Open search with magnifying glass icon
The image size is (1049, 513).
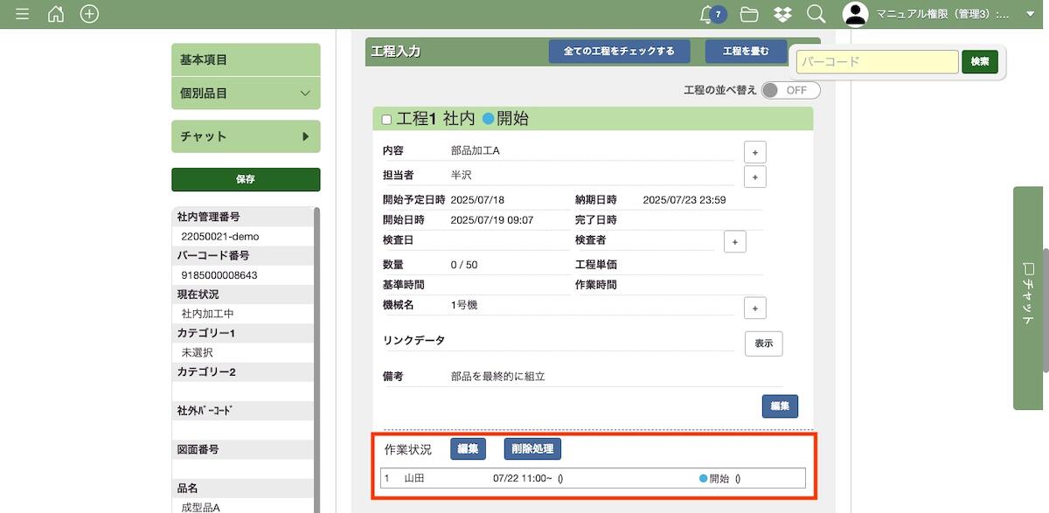coord(816,14)
